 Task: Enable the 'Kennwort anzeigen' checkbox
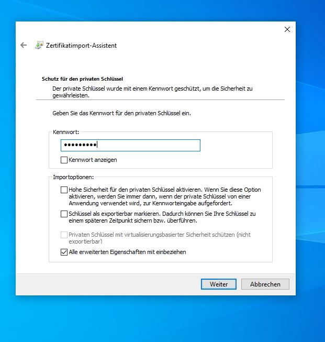64,160
